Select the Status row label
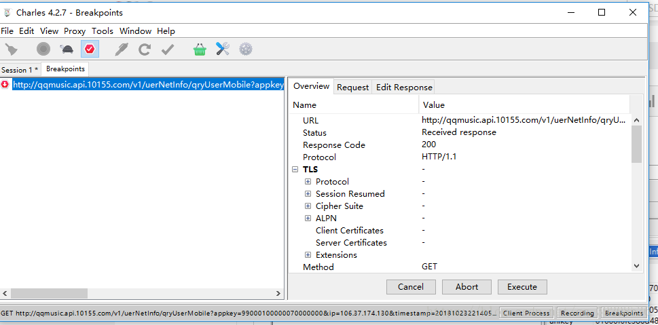 [314, 132]
